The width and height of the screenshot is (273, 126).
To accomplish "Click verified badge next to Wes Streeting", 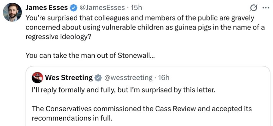I will 98,78.
